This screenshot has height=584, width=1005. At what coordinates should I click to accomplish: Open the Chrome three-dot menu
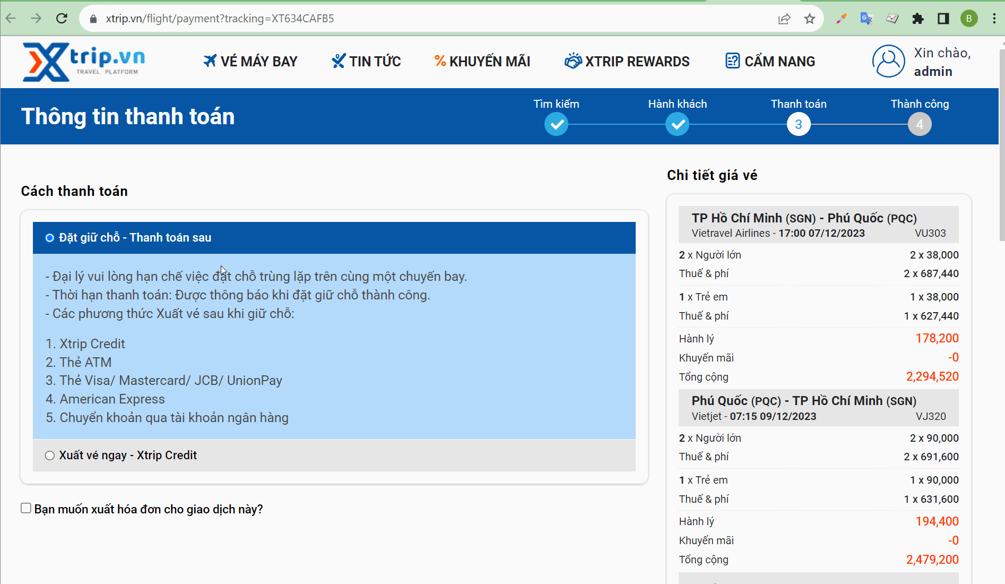pyautogui.click(x=994, y=19)
